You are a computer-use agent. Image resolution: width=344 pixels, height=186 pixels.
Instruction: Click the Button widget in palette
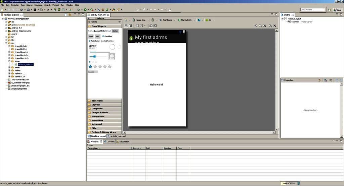pos(115,31)
